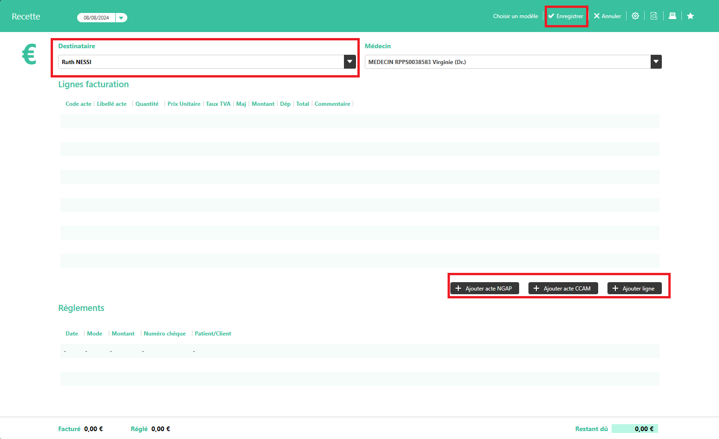Viewport: 719px width, 439px height.
Task: Open the Choisir un modèle menu
Action: [x=515, y=16]
